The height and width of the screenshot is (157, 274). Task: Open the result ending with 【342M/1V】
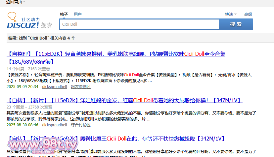(116, 139)
